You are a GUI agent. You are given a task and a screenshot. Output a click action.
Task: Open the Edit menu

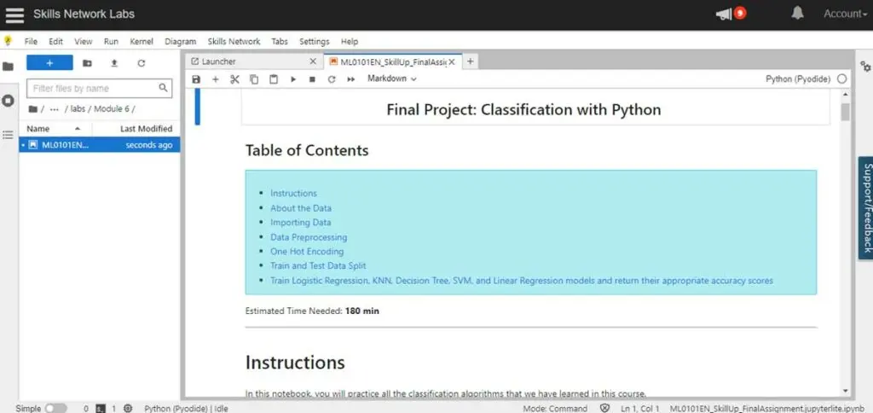pos(55,41)
